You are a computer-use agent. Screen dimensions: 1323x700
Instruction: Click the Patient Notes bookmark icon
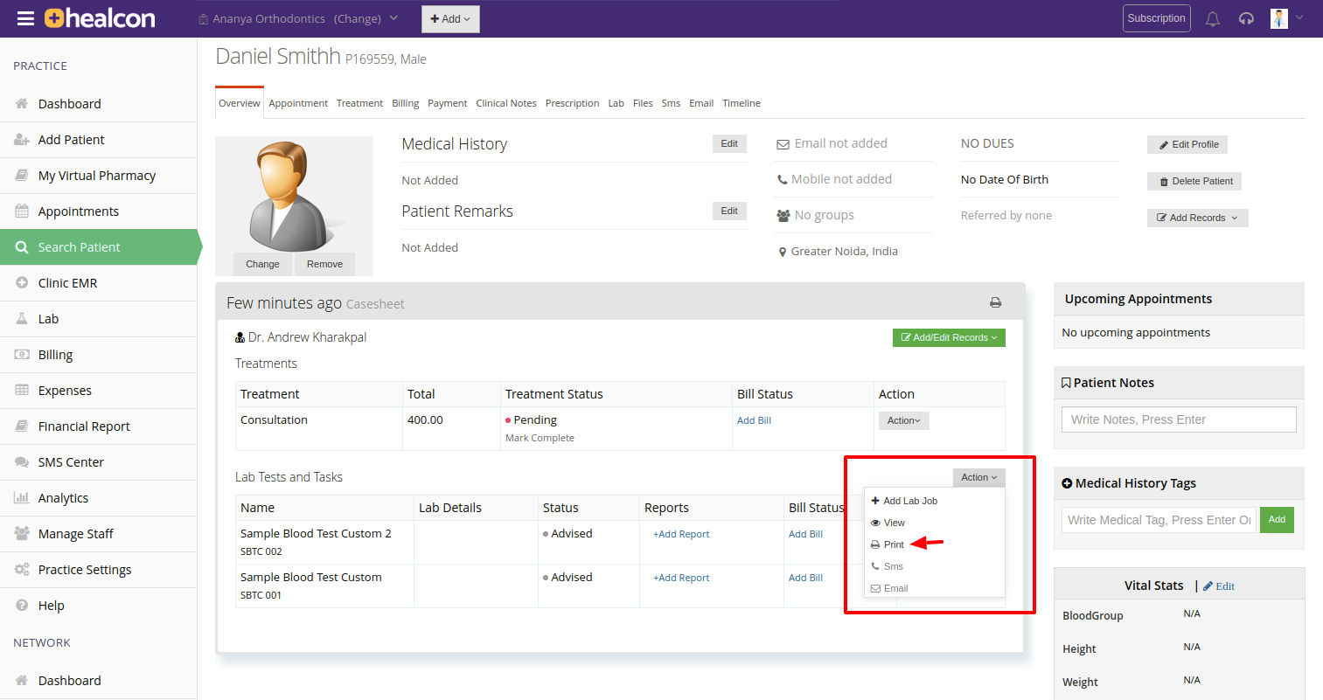pyautogui.click(x=1066, y=383)
